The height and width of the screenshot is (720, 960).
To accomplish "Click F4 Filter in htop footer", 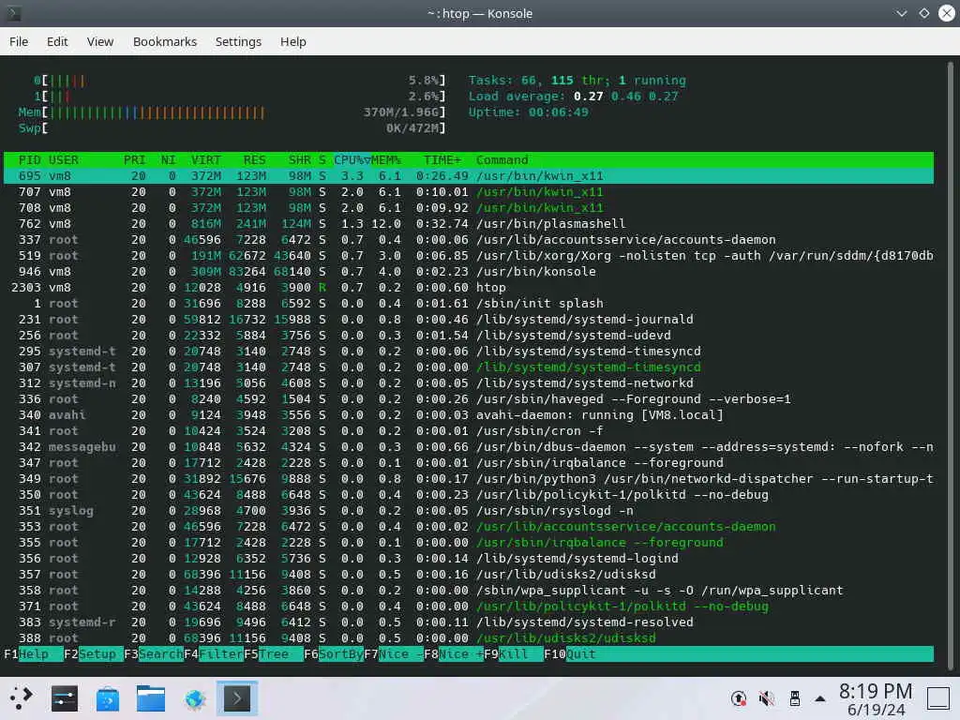I will click(213, 653).
